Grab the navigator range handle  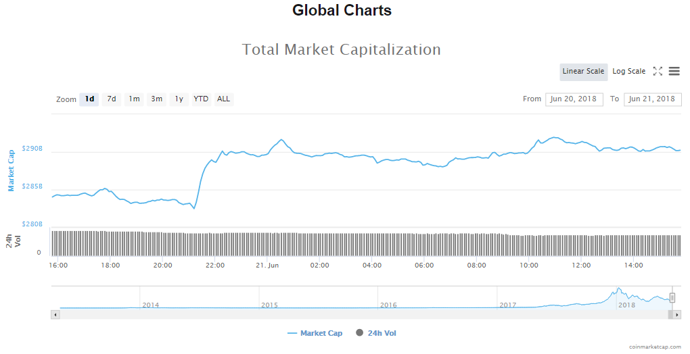click(672, 298)
